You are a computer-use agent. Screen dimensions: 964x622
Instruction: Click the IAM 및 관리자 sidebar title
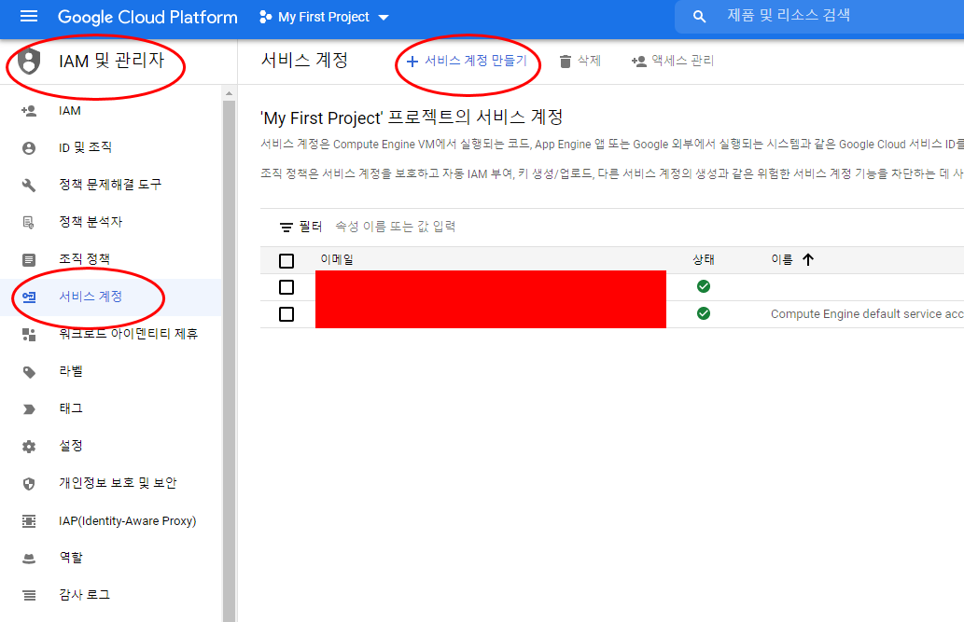pos(112,61)
